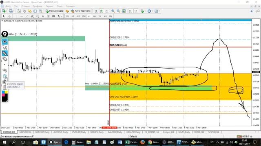The image size is (261, 146).
Task: Switch to GBPUSD,H4 chart tab
Action: [x=25, y=132]
